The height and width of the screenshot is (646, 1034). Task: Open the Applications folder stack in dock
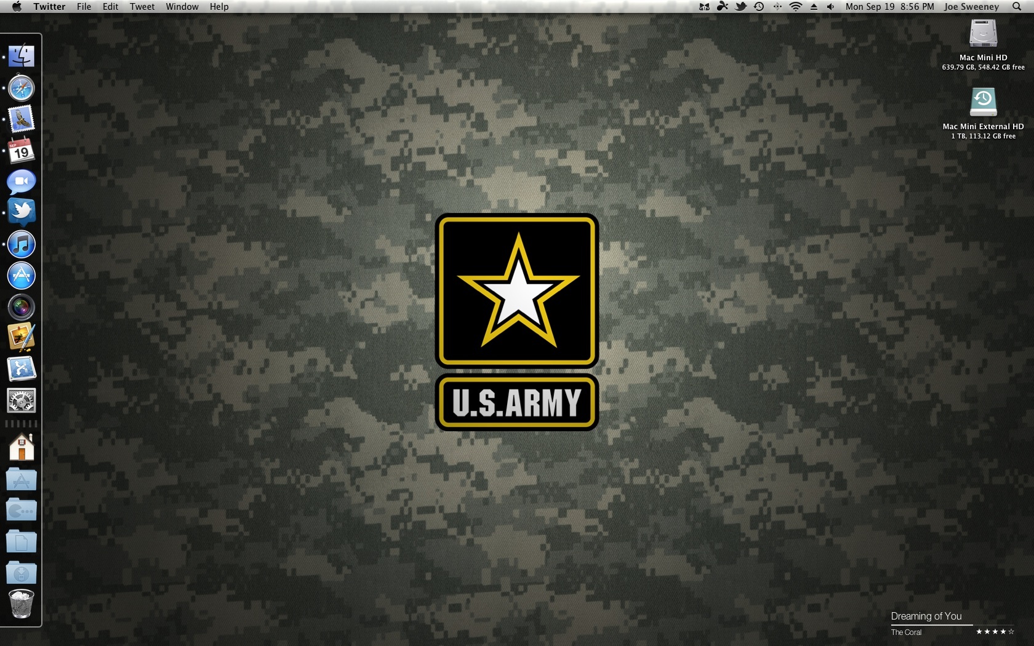[22, 479]
